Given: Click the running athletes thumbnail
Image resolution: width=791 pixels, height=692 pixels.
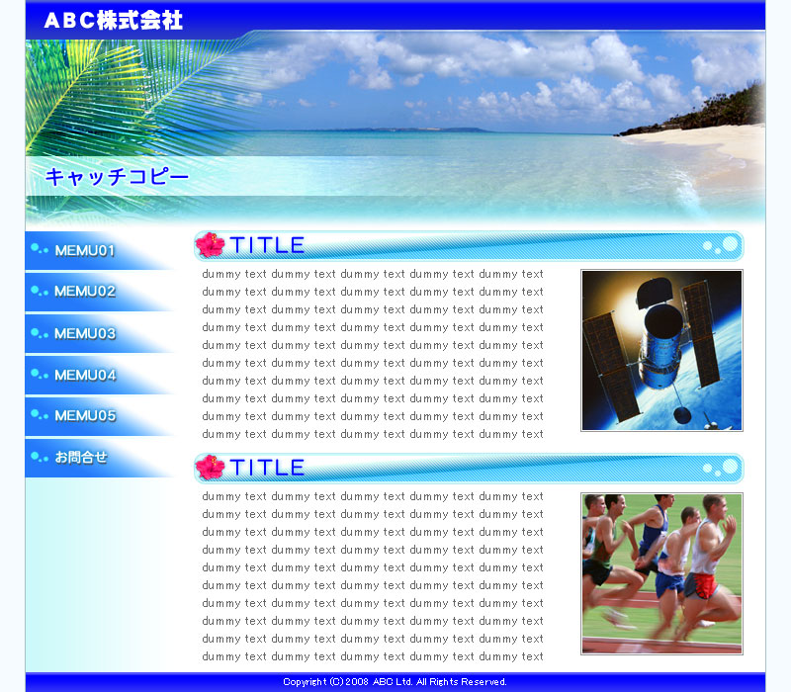Looking at the screenshot, I should point(661,574).
